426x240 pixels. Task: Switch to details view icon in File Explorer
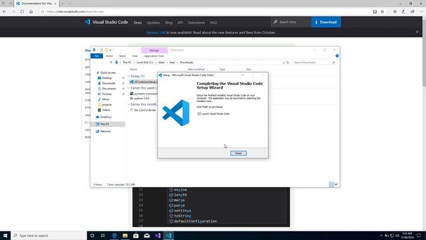(x=331, y=185)
